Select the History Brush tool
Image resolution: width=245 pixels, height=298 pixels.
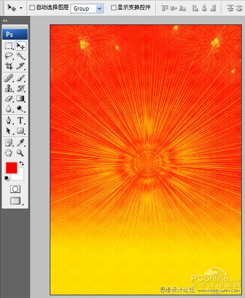click(x=20, y=88)
